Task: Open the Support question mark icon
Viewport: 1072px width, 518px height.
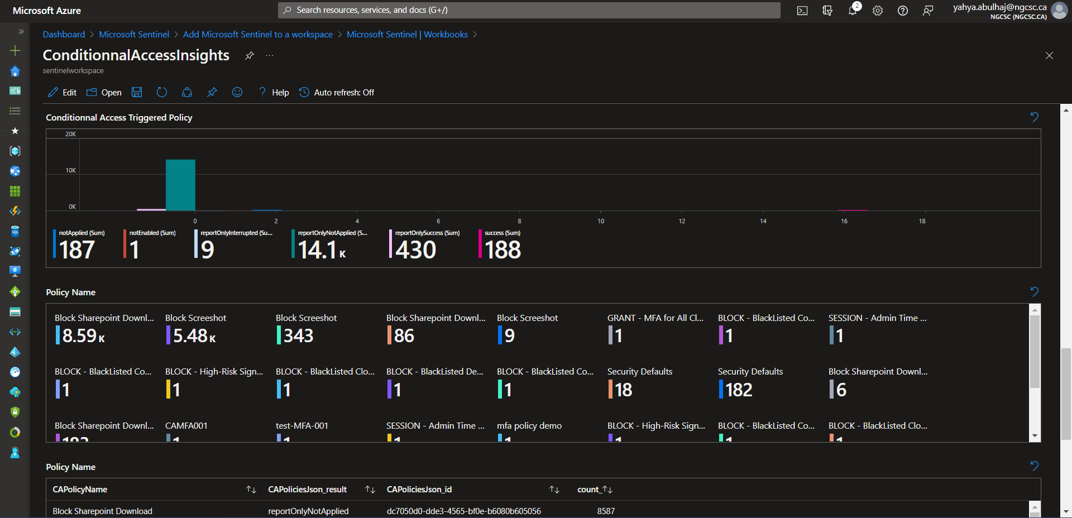Action: 903,11
